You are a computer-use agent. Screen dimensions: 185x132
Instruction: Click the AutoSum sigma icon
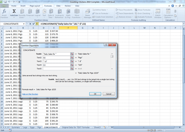(14, 11)
